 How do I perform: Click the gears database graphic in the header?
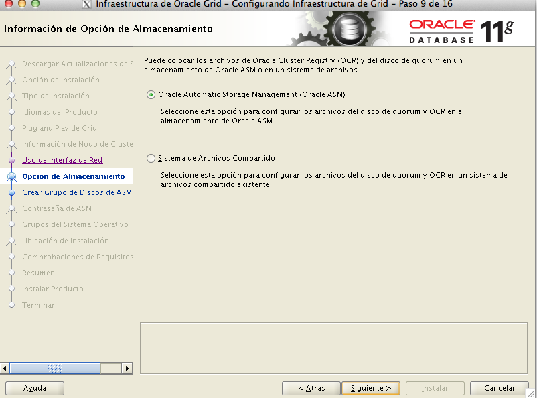345,29
